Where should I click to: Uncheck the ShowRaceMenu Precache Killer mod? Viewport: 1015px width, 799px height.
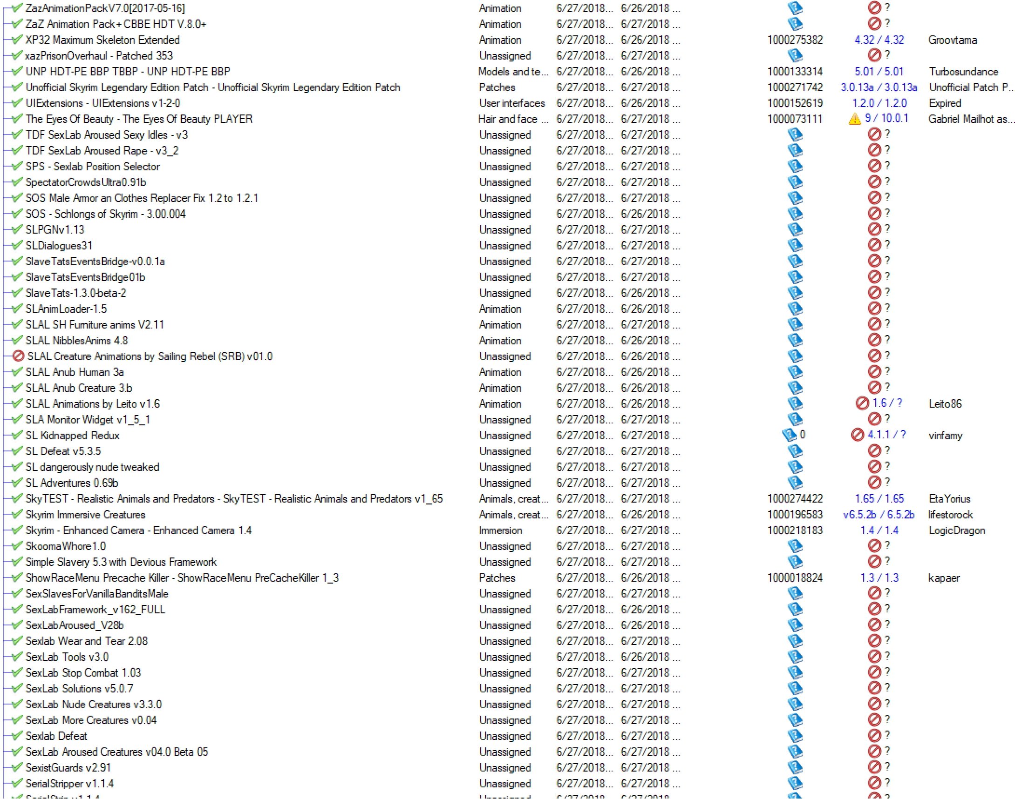(x=17, y=577)
